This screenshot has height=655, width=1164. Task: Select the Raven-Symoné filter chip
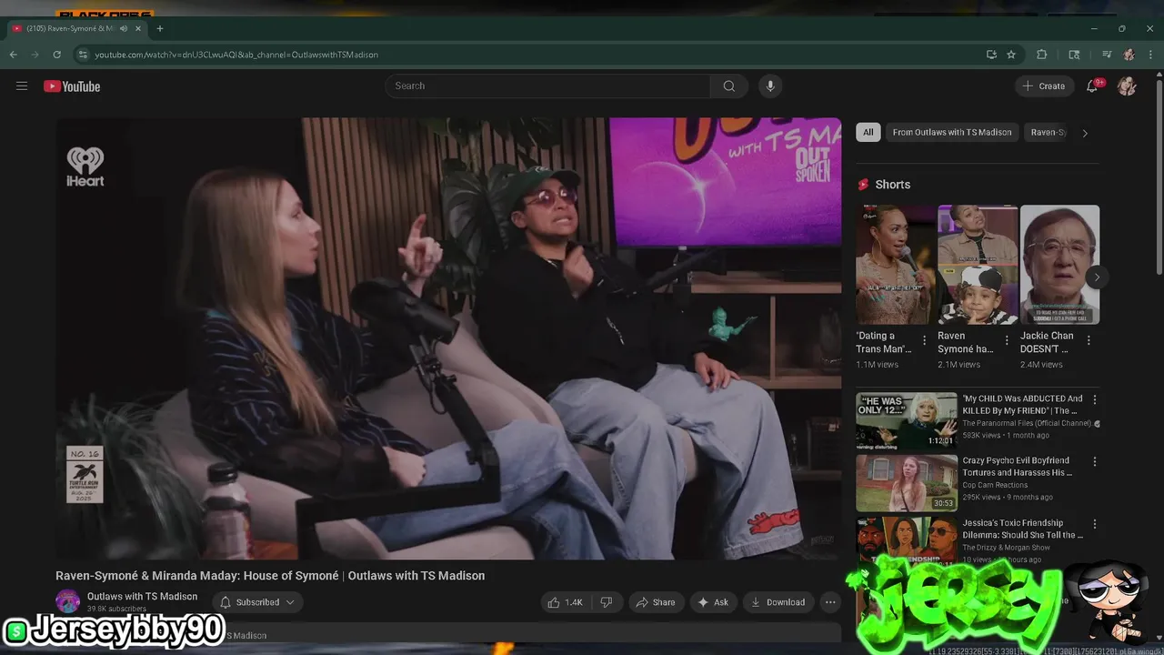click(x=1048, y=132)
